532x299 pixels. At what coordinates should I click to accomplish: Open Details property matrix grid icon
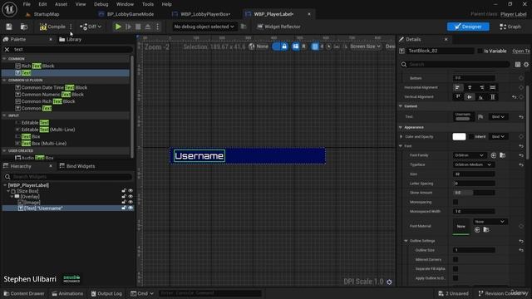point(517,65)
